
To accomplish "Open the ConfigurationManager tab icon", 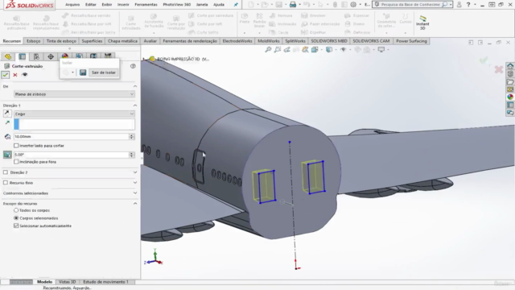I will [x=36, y=56].
